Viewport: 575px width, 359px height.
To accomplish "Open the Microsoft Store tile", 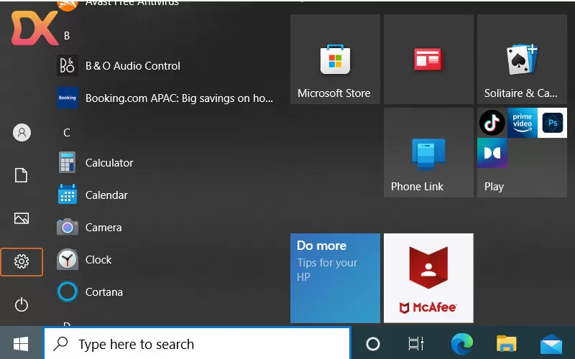I will point(335,60).
